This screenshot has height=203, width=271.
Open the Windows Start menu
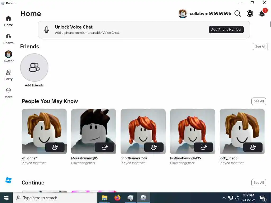(6, 198)
